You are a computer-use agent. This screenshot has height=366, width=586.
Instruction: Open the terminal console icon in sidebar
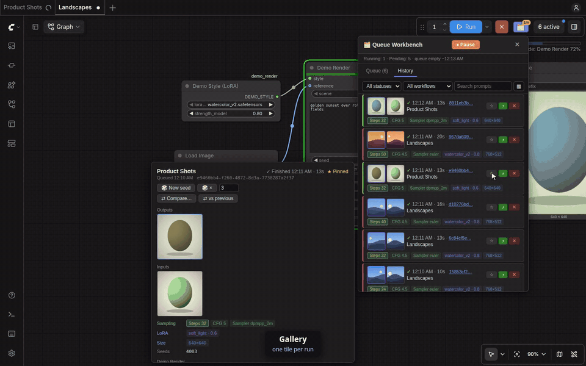(12, 315)
